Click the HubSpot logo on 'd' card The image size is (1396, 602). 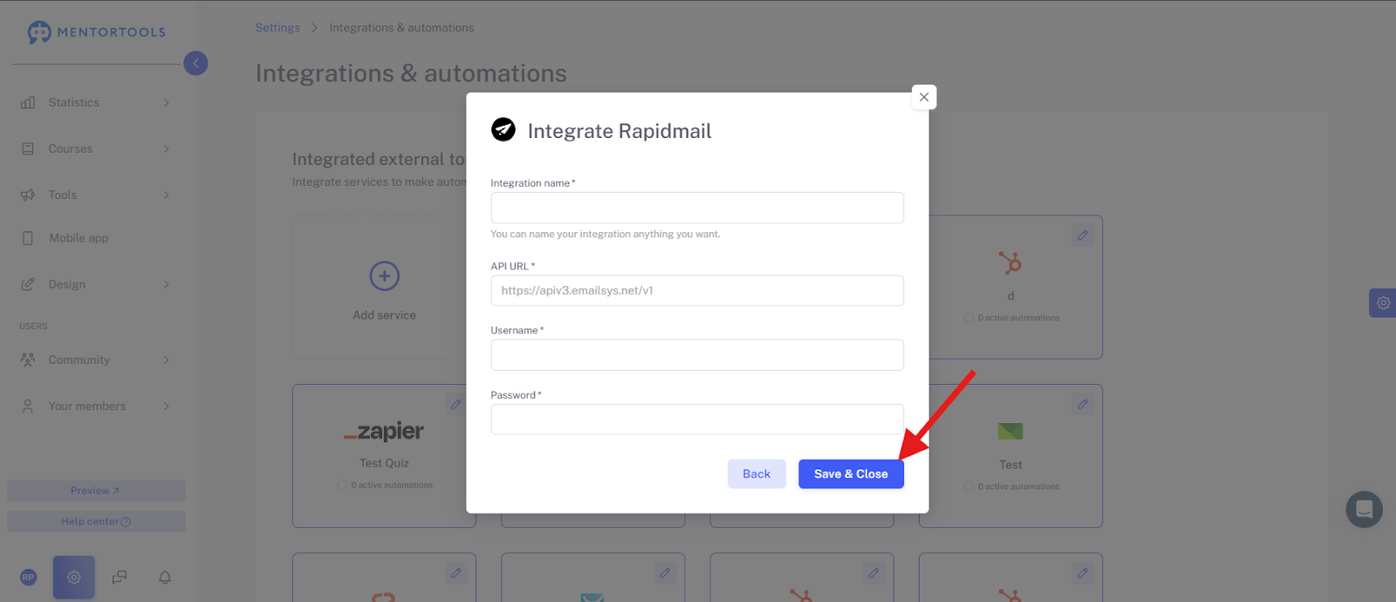(1010, 263)
